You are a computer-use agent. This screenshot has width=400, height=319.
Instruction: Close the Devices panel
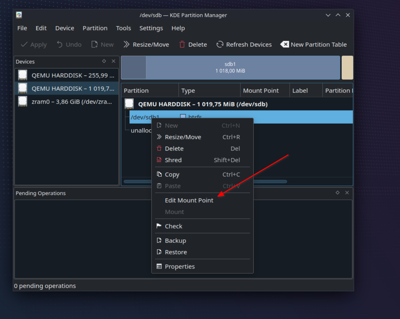pyautogui.click(x=113, y=61)
